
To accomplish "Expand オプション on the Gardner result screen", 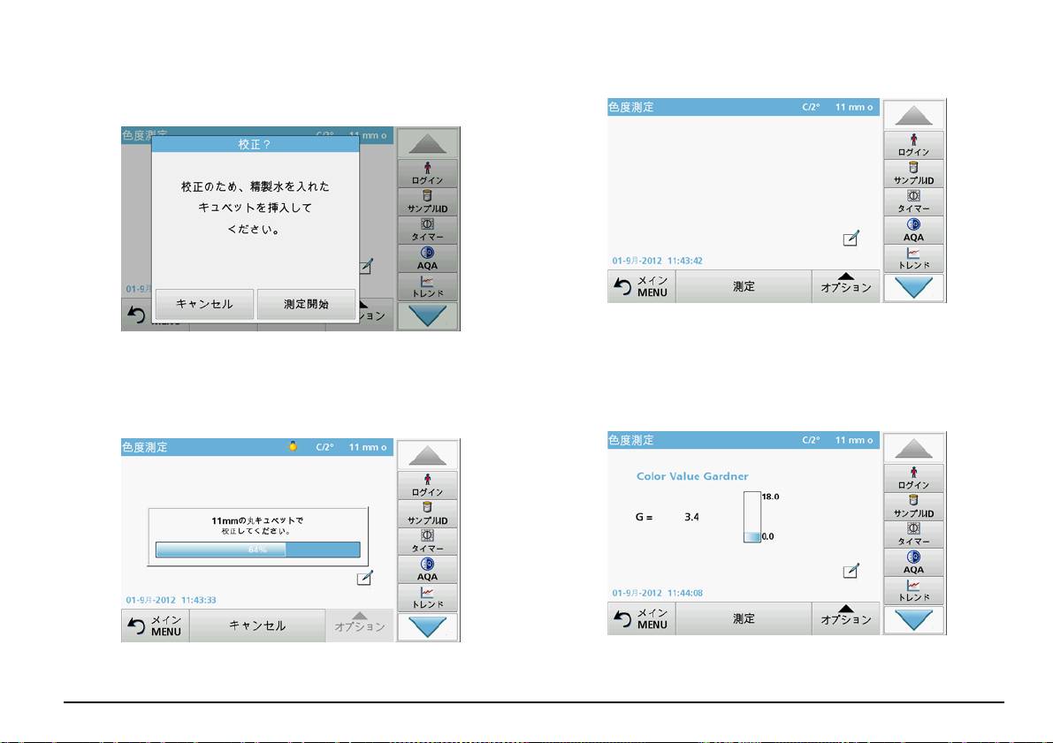I will coord(845,618).
